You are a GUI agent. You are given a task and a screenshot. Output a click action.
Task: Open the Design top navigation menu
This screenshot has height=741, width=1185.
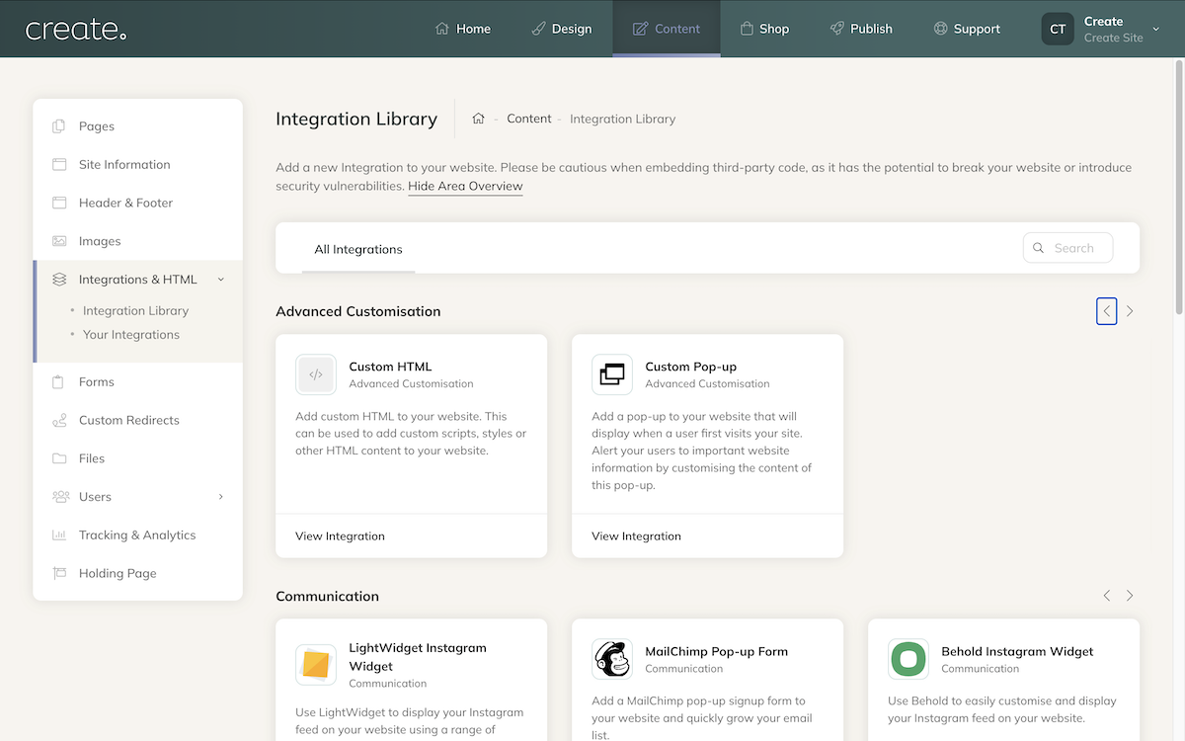pos(561,29)
